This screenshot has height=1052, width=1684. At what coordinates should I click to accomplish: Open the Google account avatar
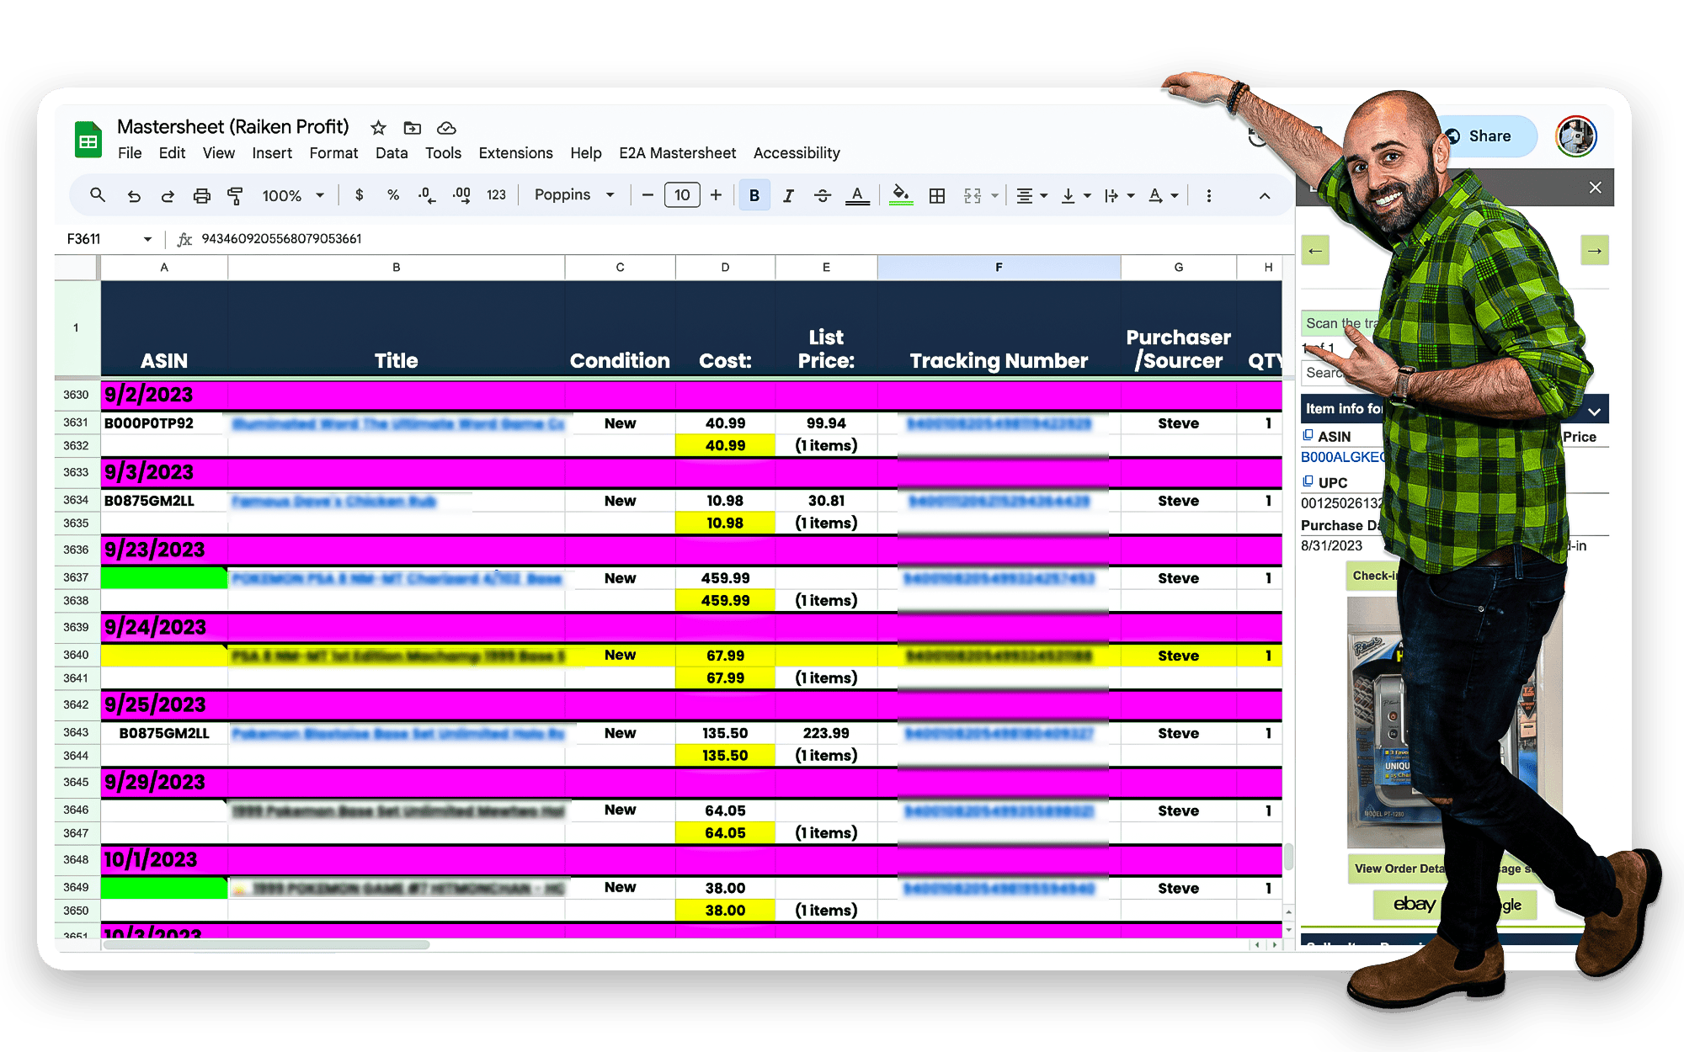click(1576, 136)
